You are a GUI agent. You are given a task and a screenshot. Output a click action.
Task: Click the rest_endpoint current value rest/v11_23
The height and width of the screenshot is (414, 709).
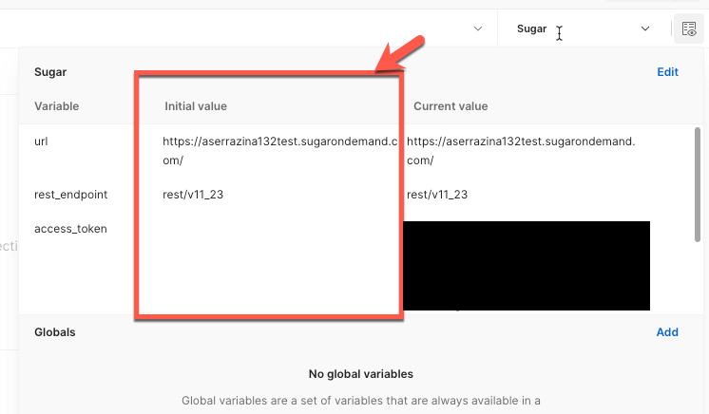pos(437,195)
